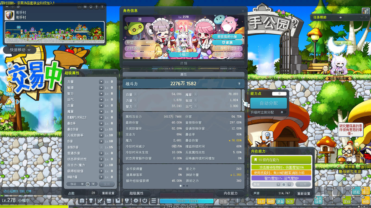Viewport: 371px width, 208px height.
Task: Raise 无视防御率 with its arrow in 超级属性
Action: point(101,135)
